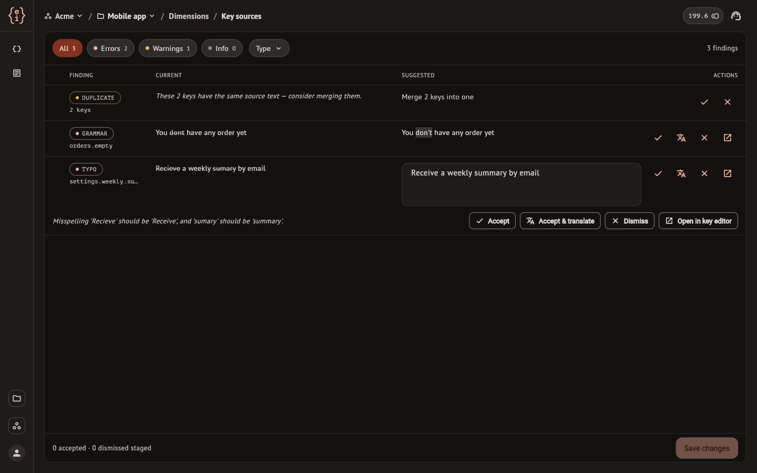This screenshot has width=757, height=473.
Task: Accept the TYPO finding checkmark icon
Action: point(658,173)
